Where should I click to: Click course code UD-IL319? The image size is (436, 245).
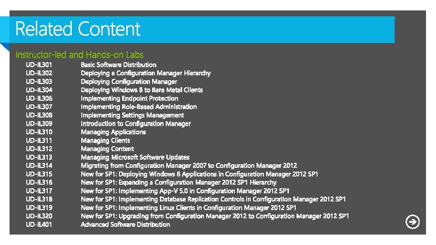pyautogui.click(x=39, y=208)
